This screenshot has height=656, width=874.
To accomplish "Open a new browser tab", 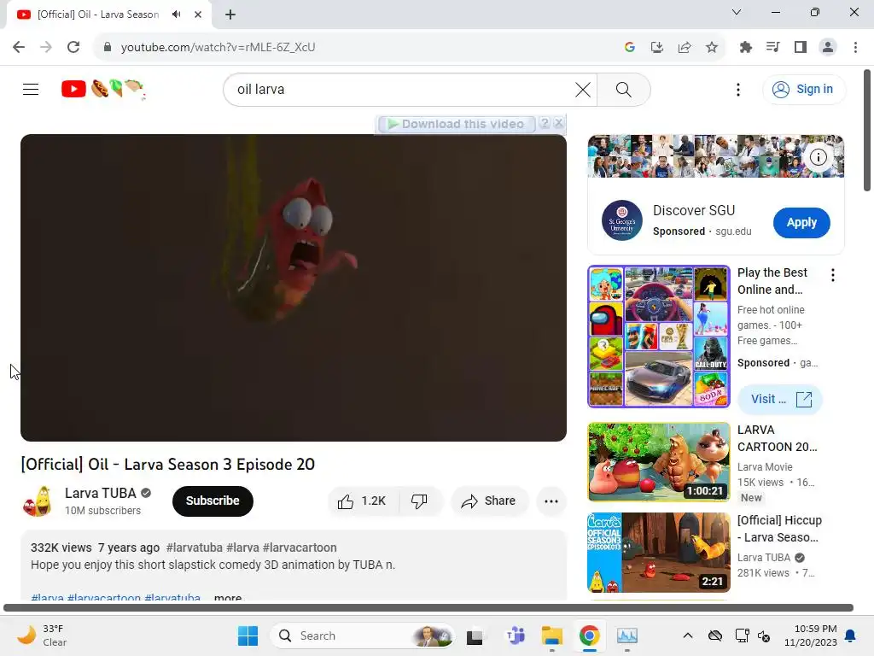I will pos(230,15).
